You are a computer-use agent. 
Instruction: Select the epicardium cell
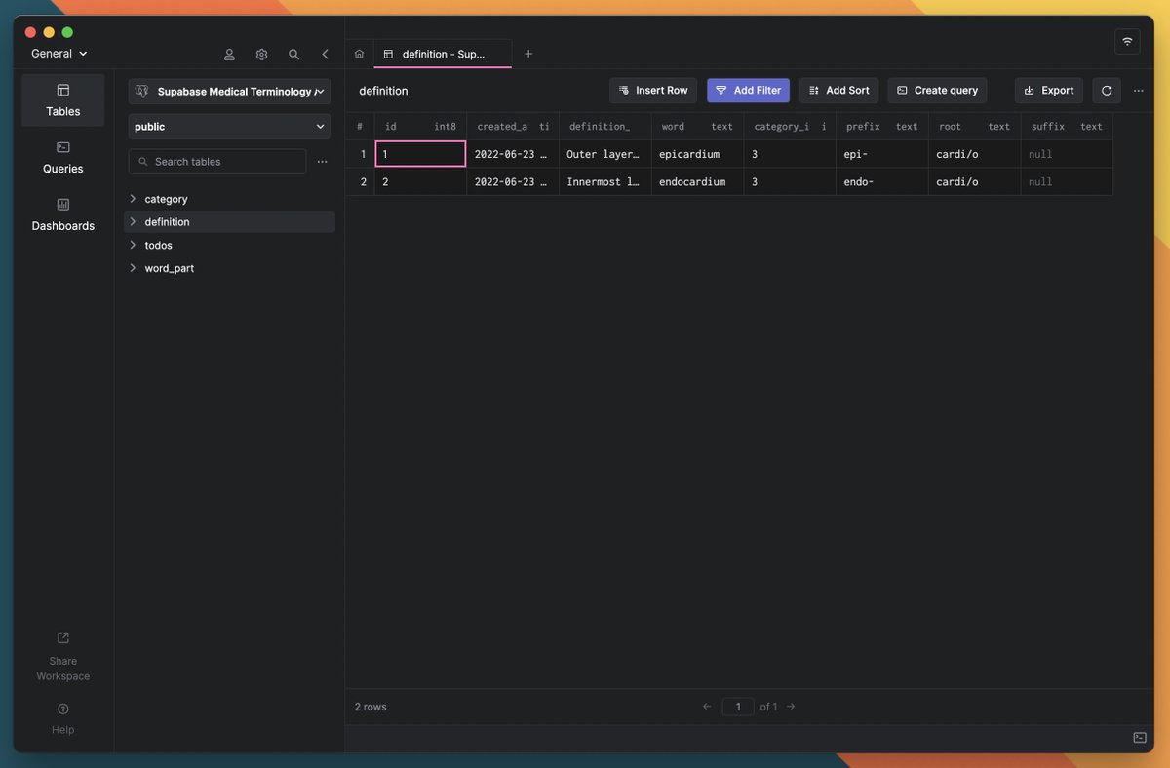pyautogui.click(x=697, y=154)
